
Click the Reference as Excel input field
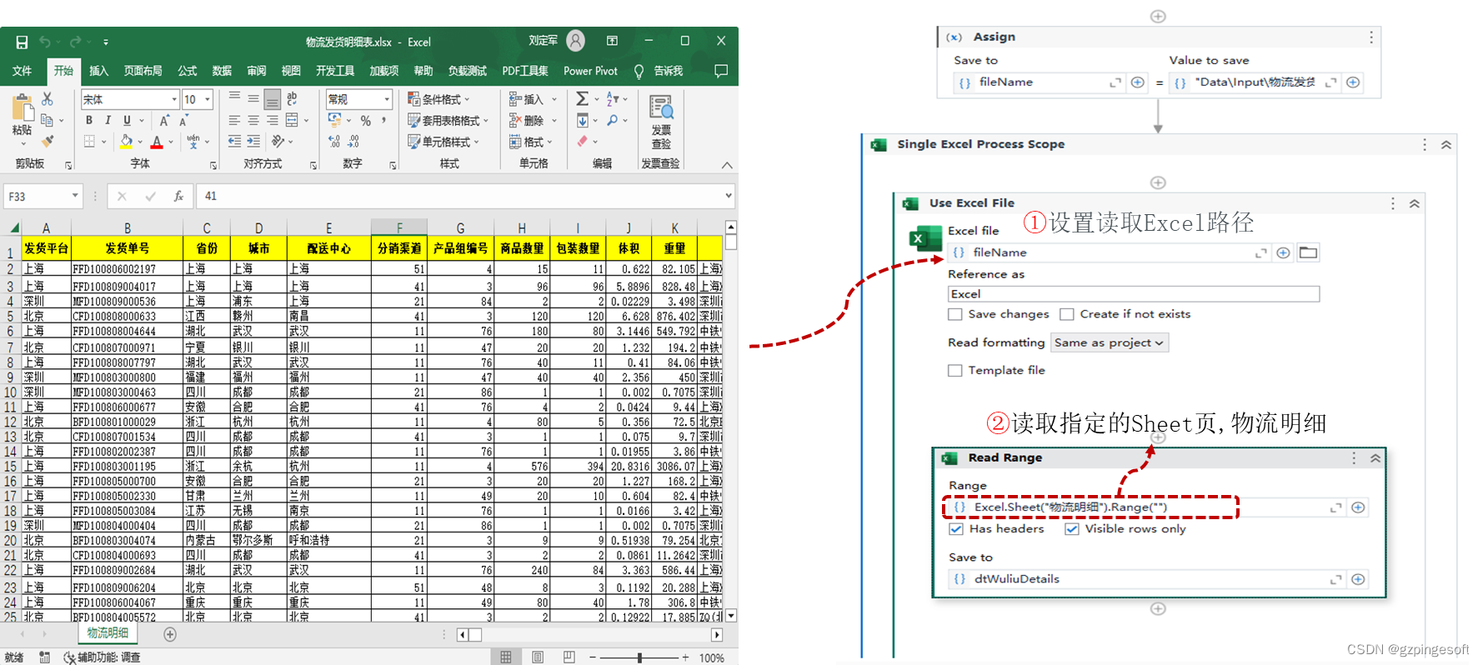pos(1134,294)
